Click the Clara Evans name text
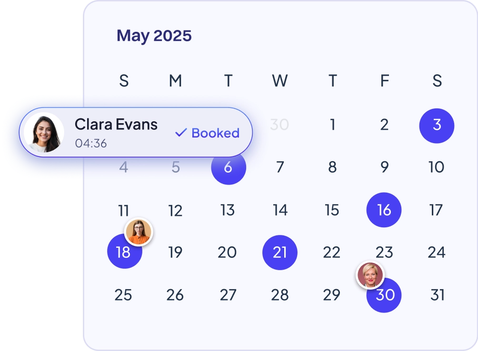Screen dimensions: 478x351 (116, 125)
